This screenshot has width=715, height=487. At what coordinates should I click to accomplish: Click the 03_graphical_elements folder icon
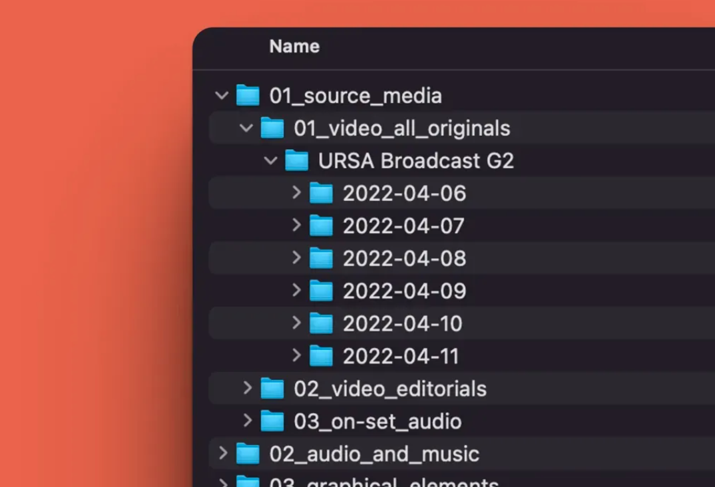(x=247, y=482)
